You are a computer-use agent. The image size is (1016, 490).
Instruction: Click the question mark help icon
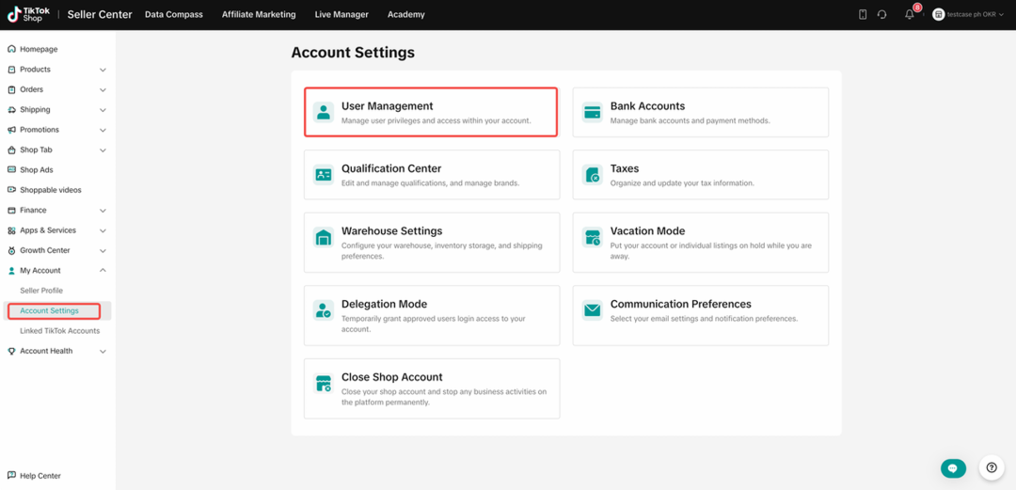[992, 467]
